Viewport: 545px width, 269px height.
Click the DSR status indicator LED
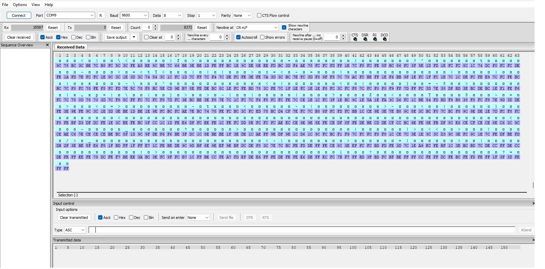coord(365,39)
